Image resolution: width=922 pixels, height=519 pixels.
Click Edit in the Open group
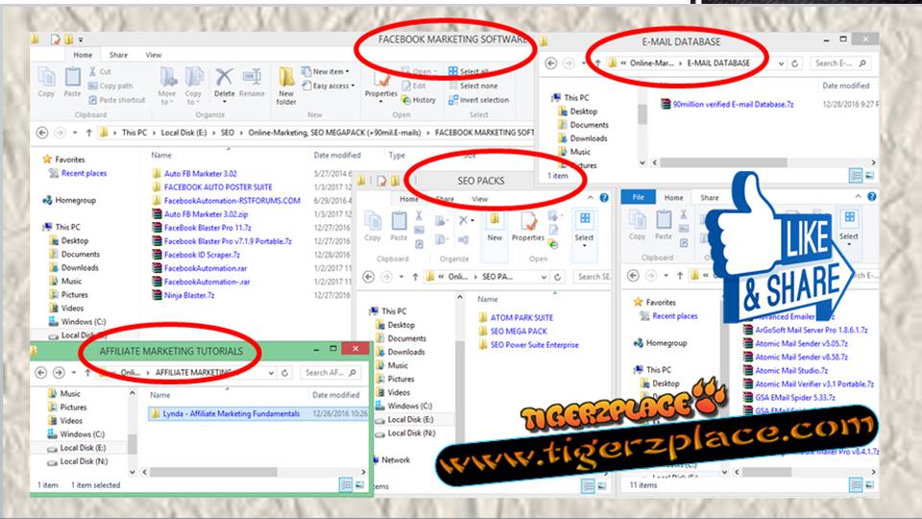coord(414,86)
